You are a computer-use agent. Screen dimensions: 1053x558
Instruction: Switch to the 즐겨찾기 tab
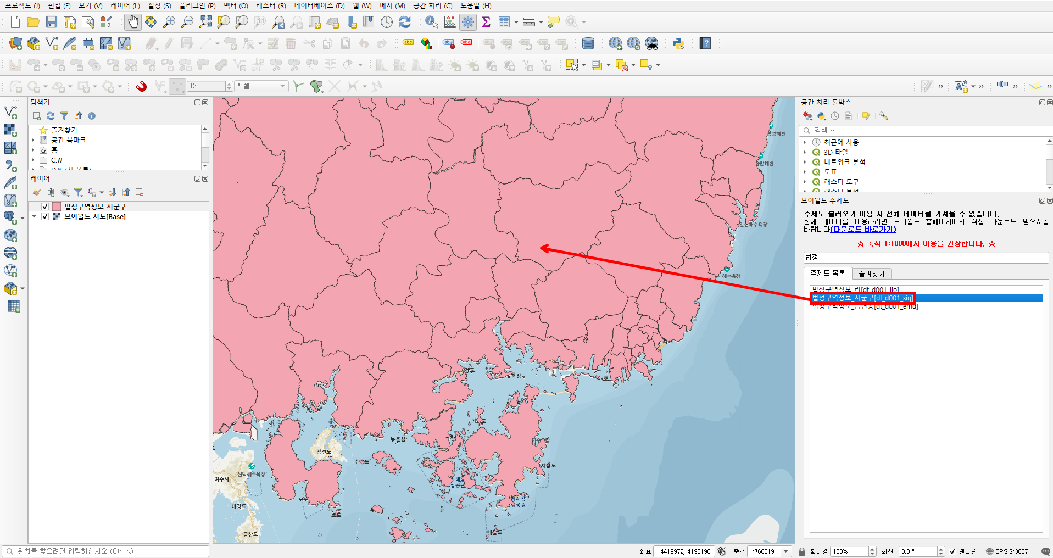pyautogui.click(x=872, y=274)
